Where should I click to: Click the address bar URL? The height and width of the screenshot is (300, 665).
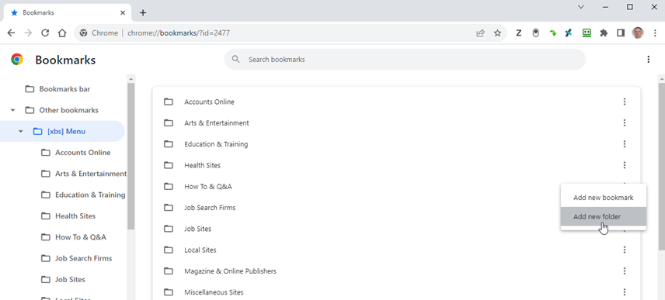click(x=179, y=33)
